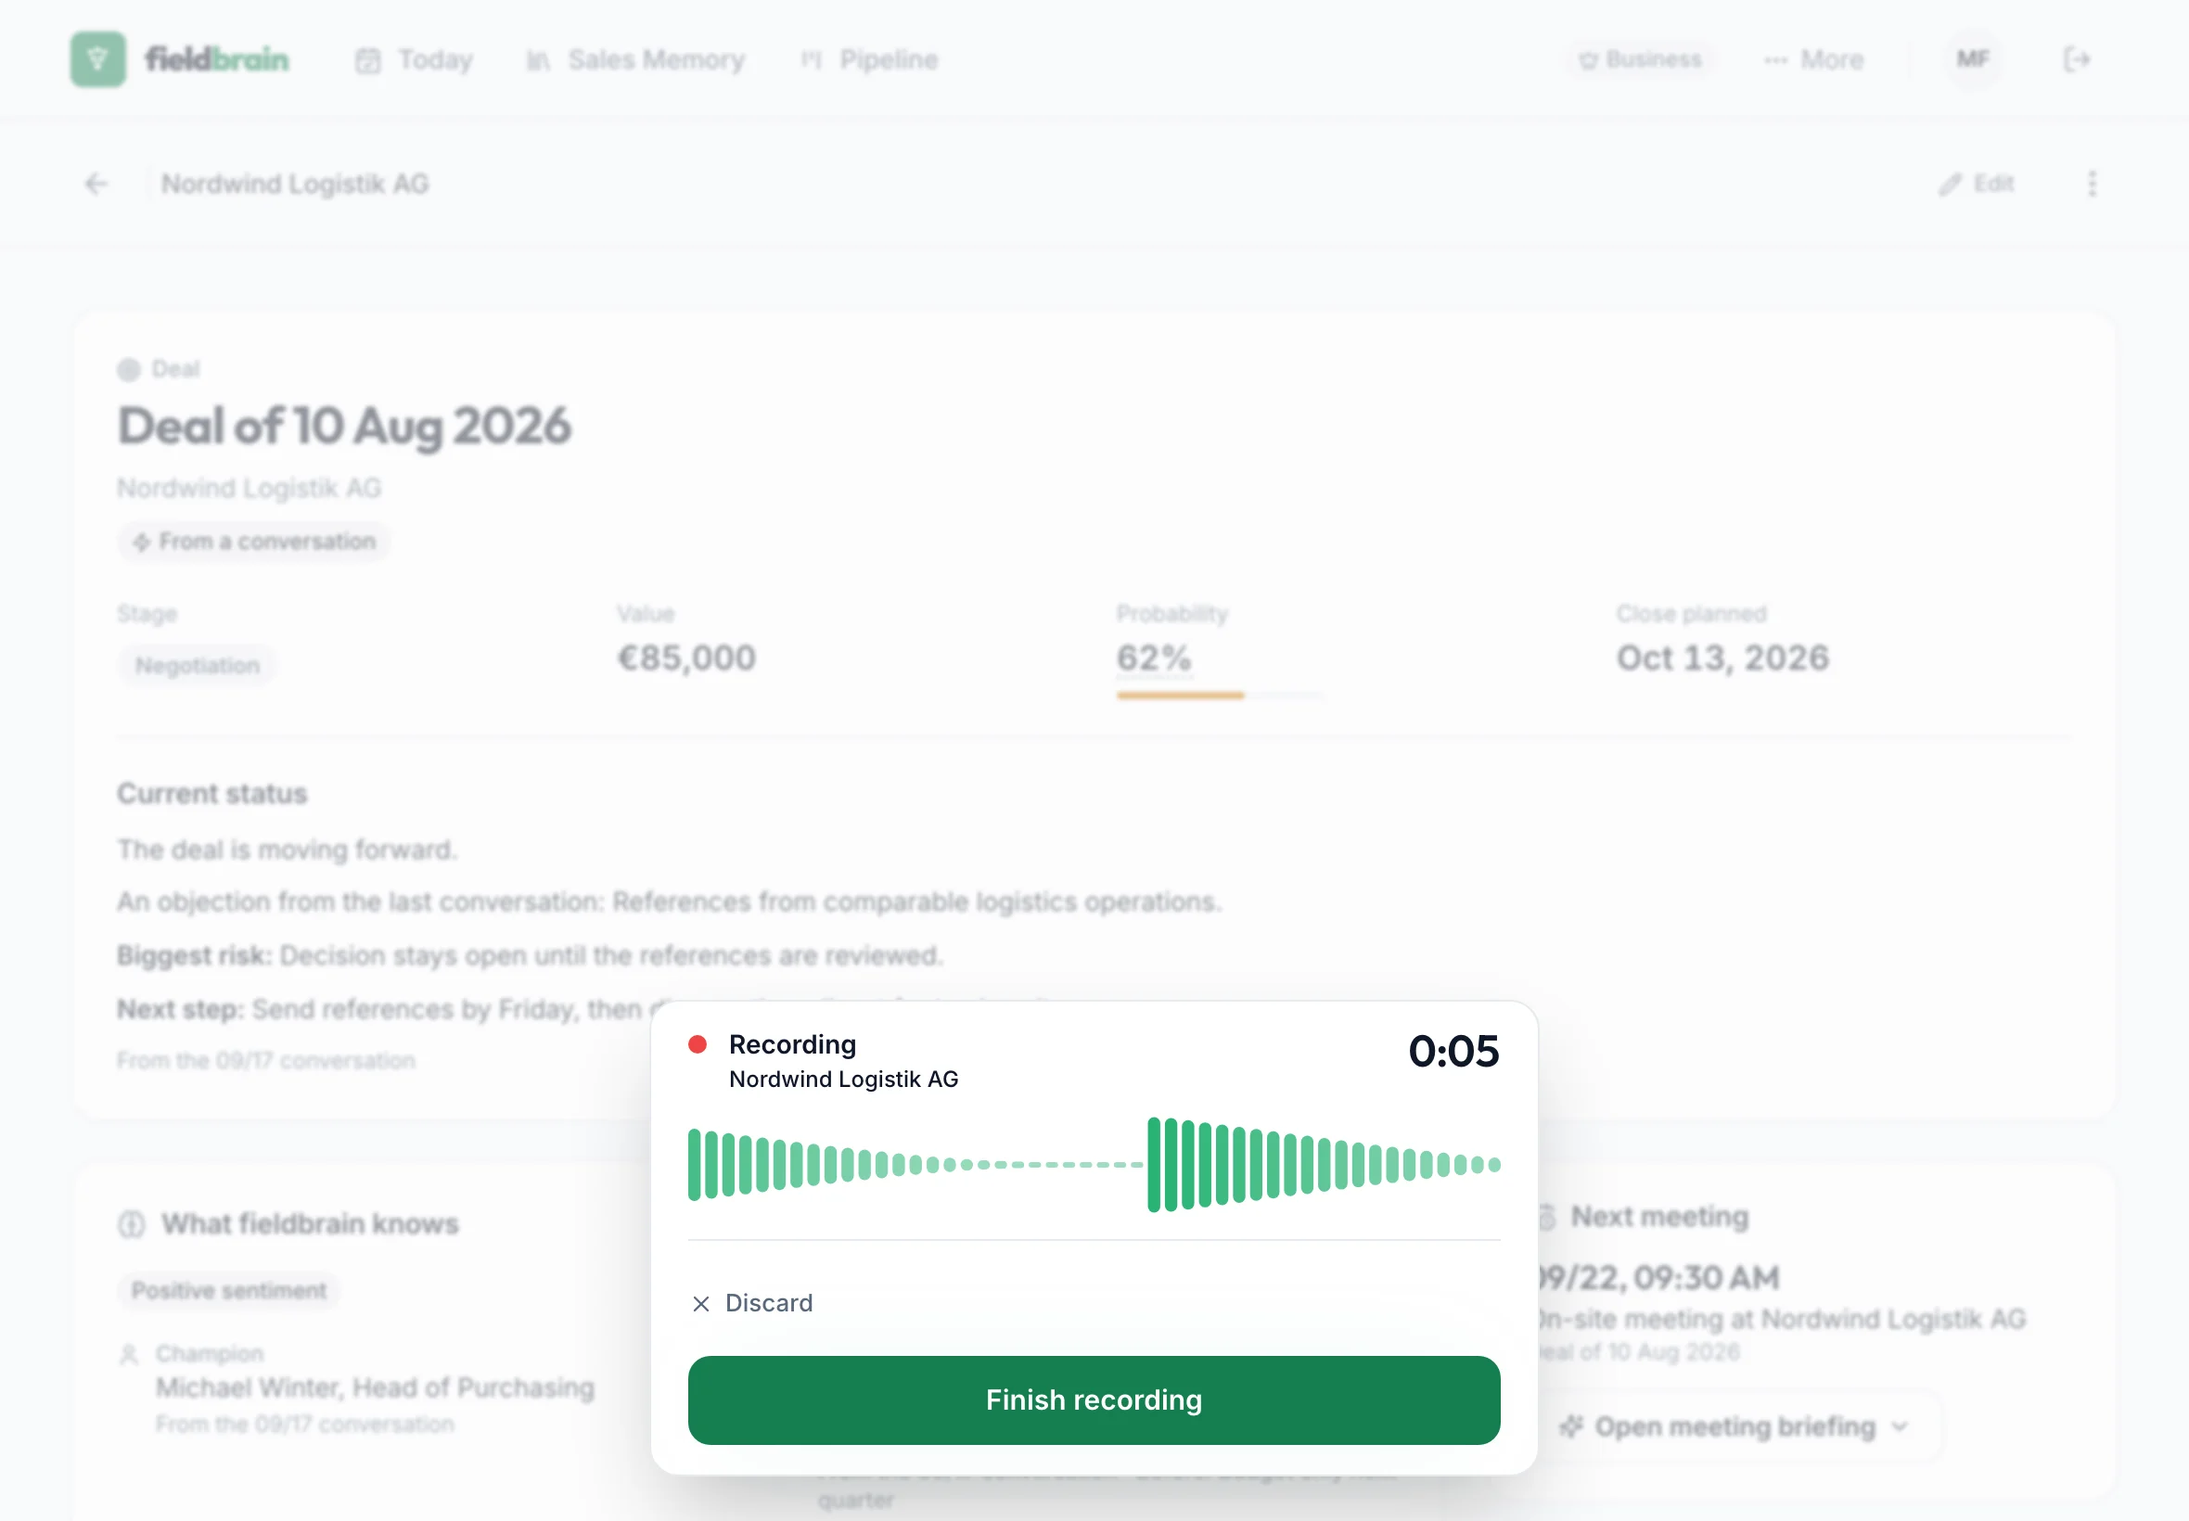Click the 'What fieldbrain knows' info icon

coord(132,1223)
